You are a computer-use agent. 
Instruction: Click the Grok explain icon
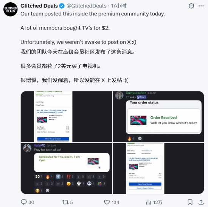[x=191, y=6]
